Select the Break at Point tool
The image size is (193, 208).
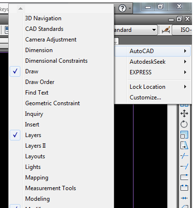click(x=184, y=177)
